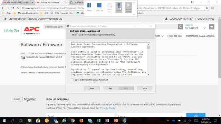This screenshot has height=124, width=221.
Task: Click the OK button in the email signup
Action: 196,115
